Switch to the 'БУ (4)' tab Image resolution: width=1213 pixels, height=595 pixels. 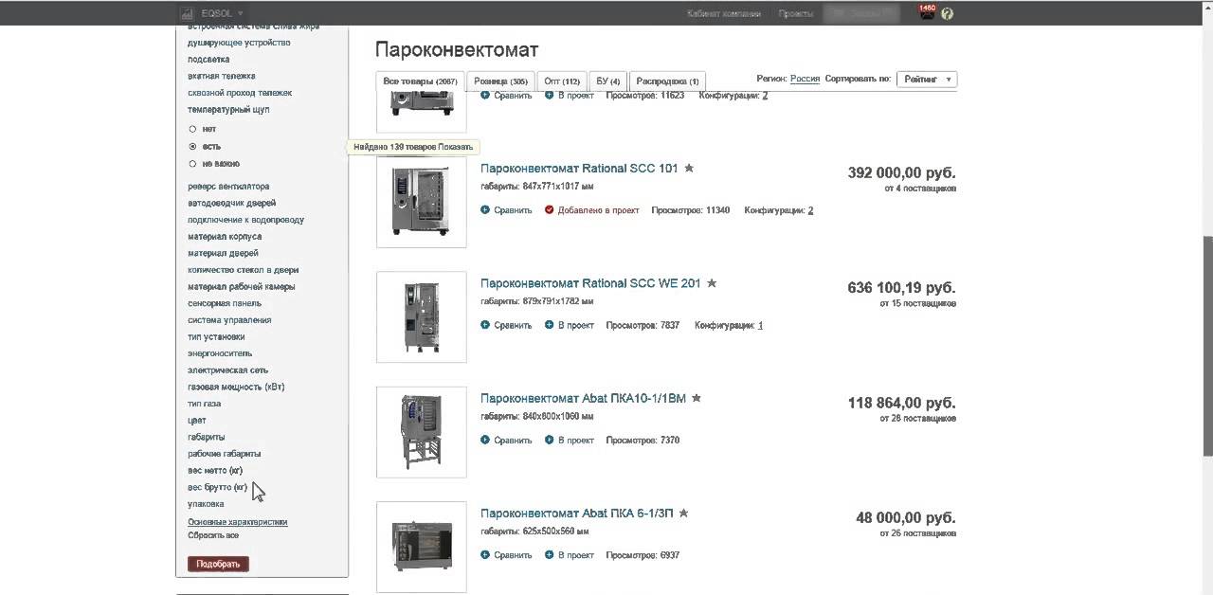tap(608, 81)
